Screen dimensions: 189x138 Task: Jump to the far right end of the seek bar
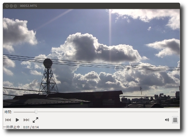178,112
